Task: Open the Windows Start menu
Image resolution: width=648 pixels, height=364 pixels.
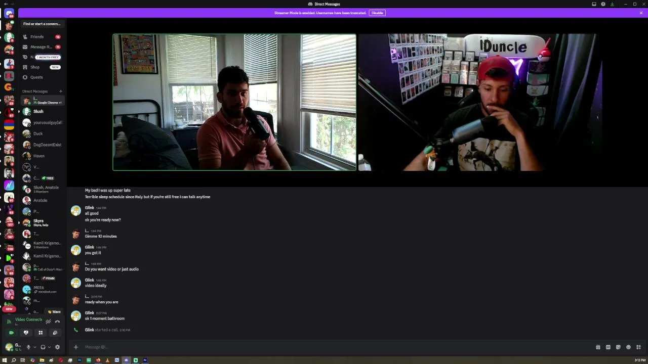Action: (x=5, y=360)
